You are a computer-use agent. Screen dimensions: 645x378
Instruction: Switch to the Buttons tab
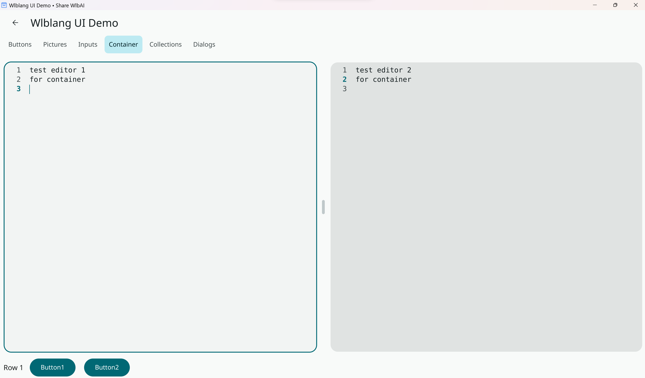(20, 44)
